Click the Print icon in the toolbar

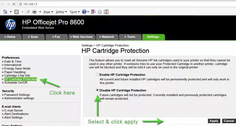point(34,12)
